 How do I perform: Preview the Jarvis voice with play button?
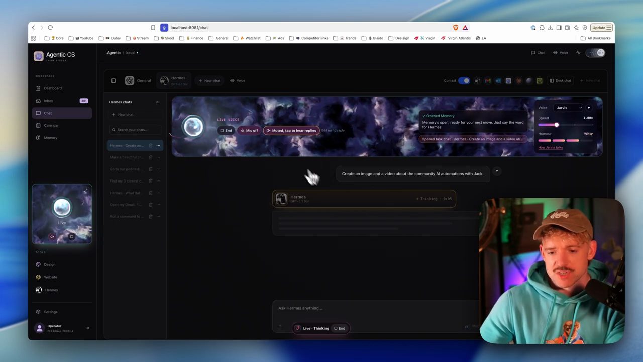589,108
